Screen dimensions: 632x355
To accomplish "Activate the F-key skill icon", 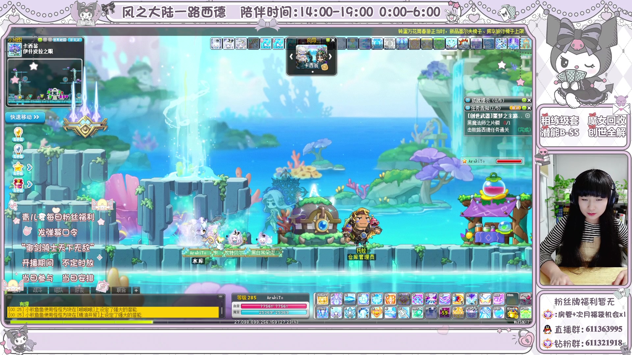I will tap(336, 299).
